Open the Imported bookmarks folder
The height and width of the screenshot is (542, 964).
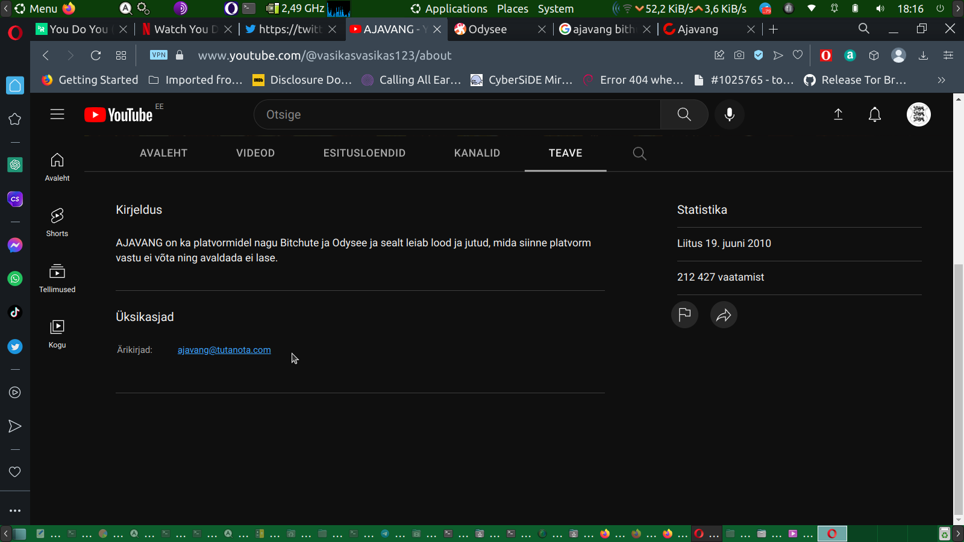[195, 80]
